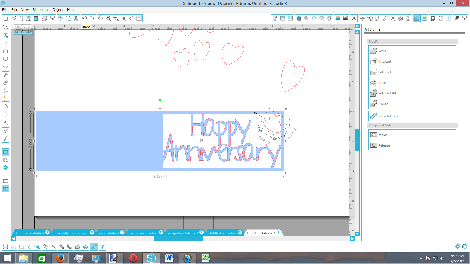The width and height of the screenshot is (470, 264).
Task: Open the View menu
Action: pos(25,10)
